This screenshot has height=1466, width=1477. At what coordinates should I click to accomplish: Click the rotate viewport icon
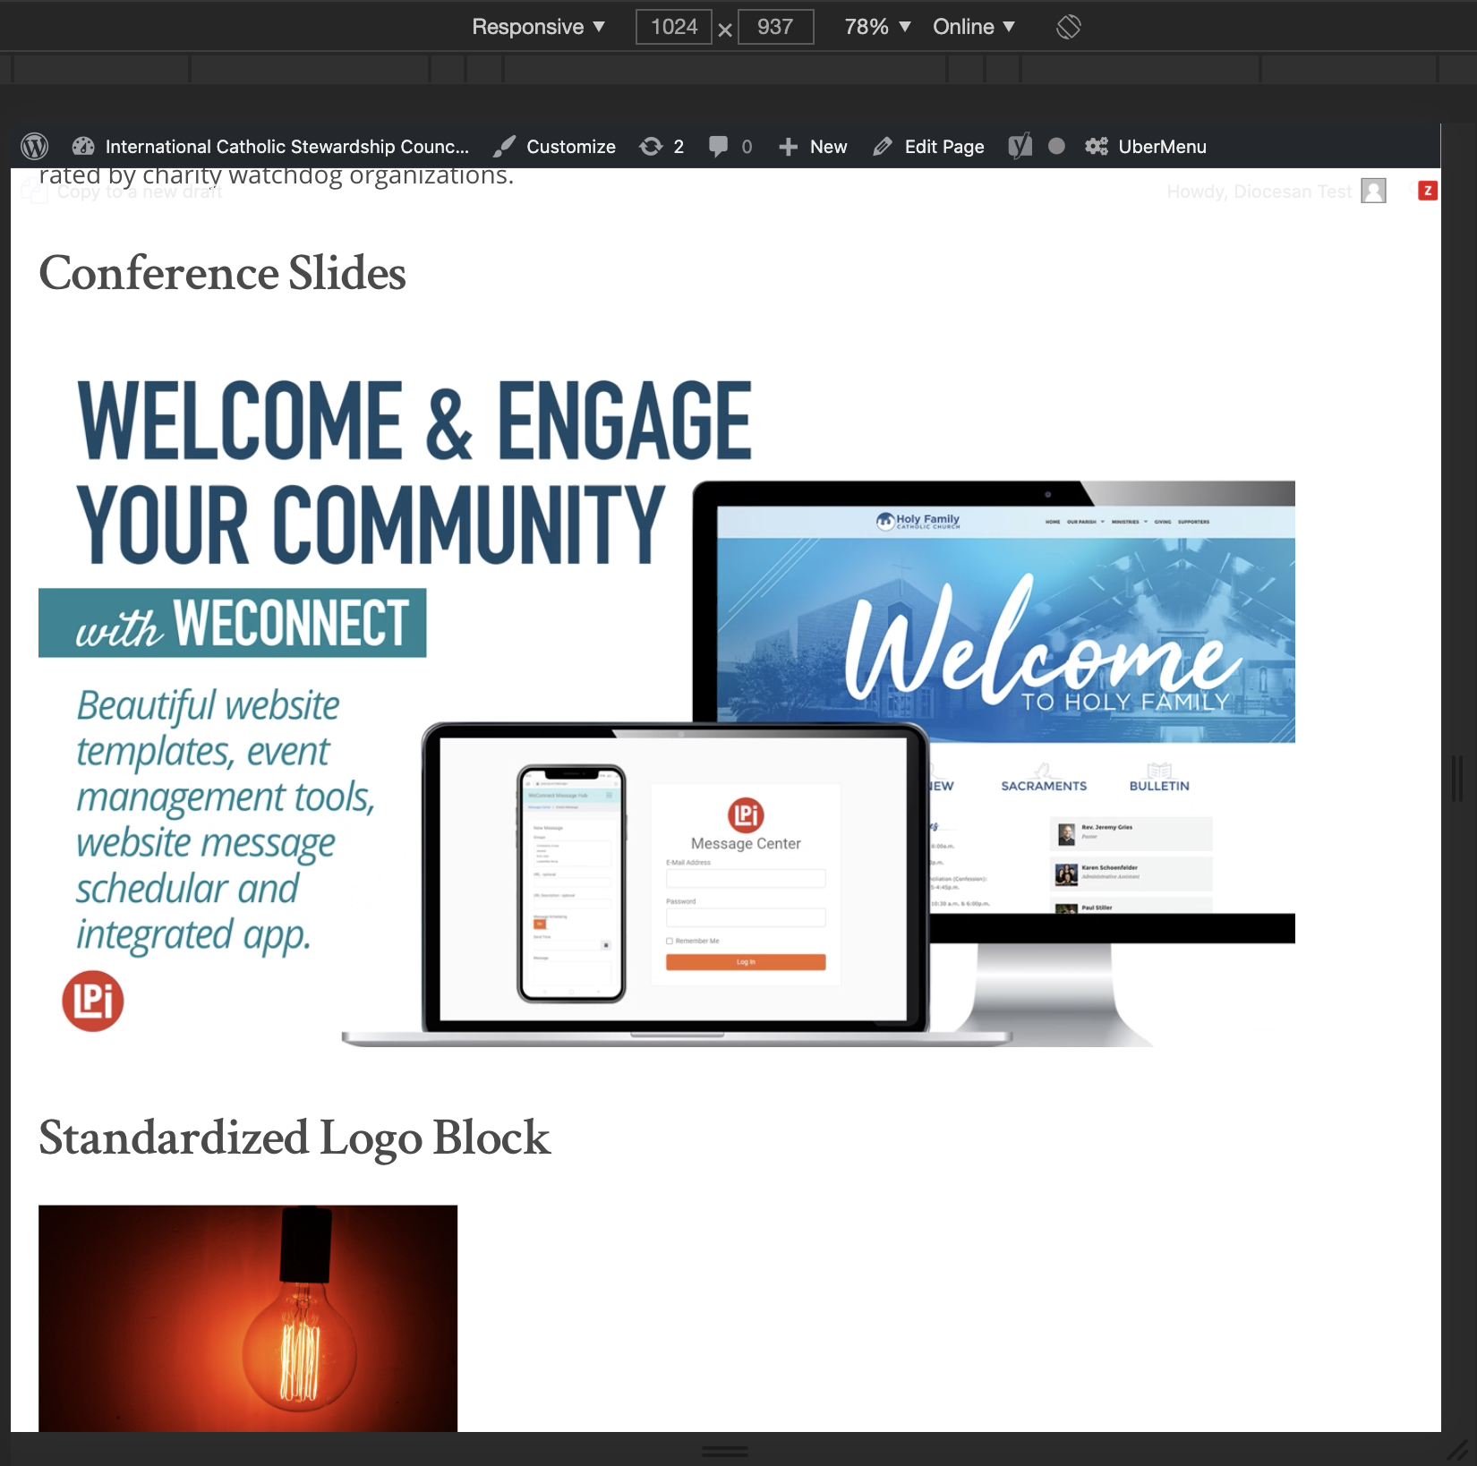pos(1068,27)
